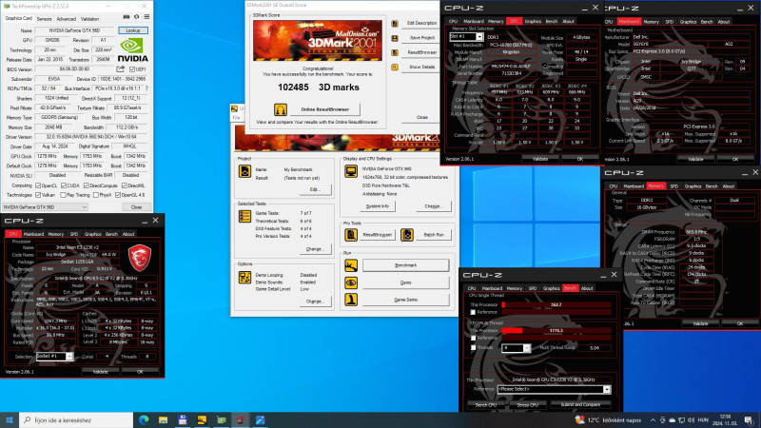Click the Bench CPU button
Image resolution: width=761 pixels, height=428 pixels.
pos(486,405)
